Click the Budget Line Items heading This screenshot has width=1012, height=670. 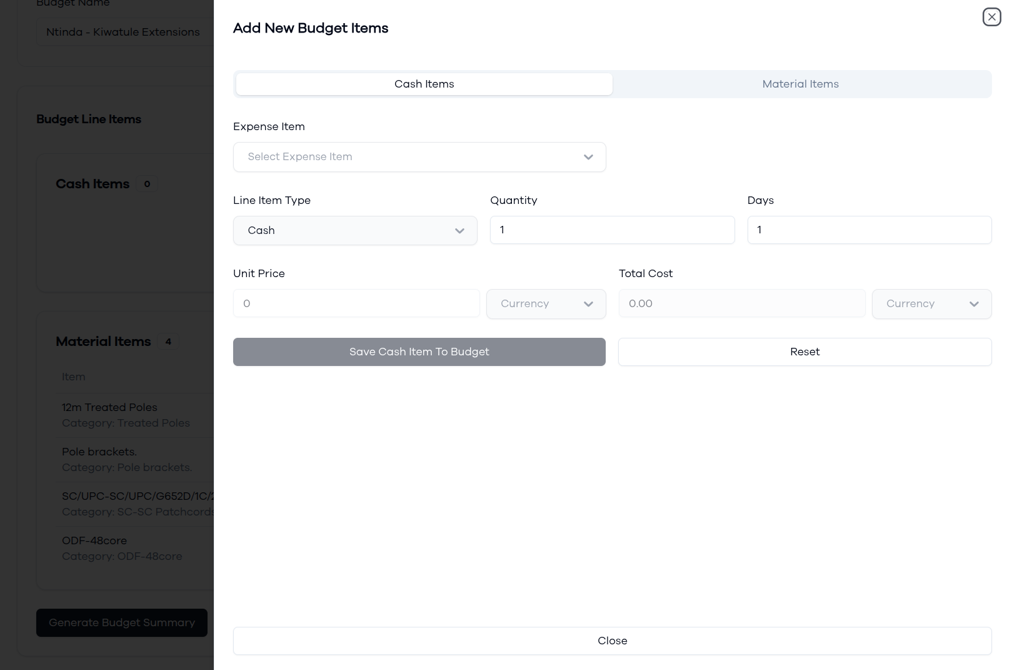(89, 119)
